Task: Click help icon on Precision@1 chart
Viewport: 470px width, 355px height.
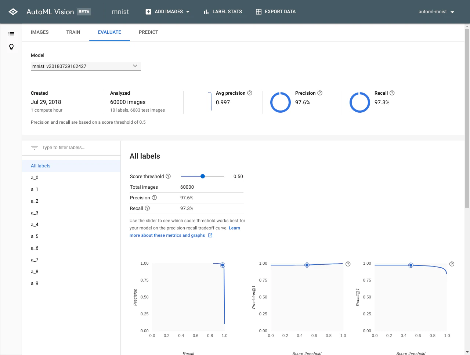Action: [x=348, y=264]
